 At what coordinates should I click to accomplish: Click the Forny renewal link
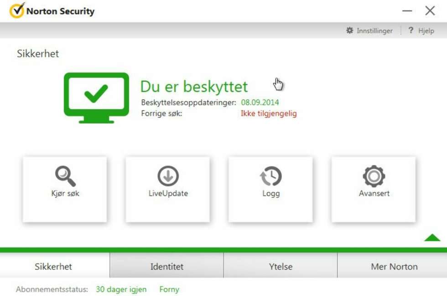click(169, 289)
